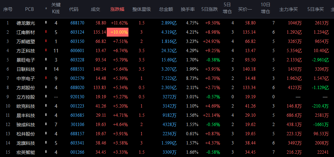Select stock name 江南新材
This screenshot has width=334, height=157.
[x=26, y=32]
